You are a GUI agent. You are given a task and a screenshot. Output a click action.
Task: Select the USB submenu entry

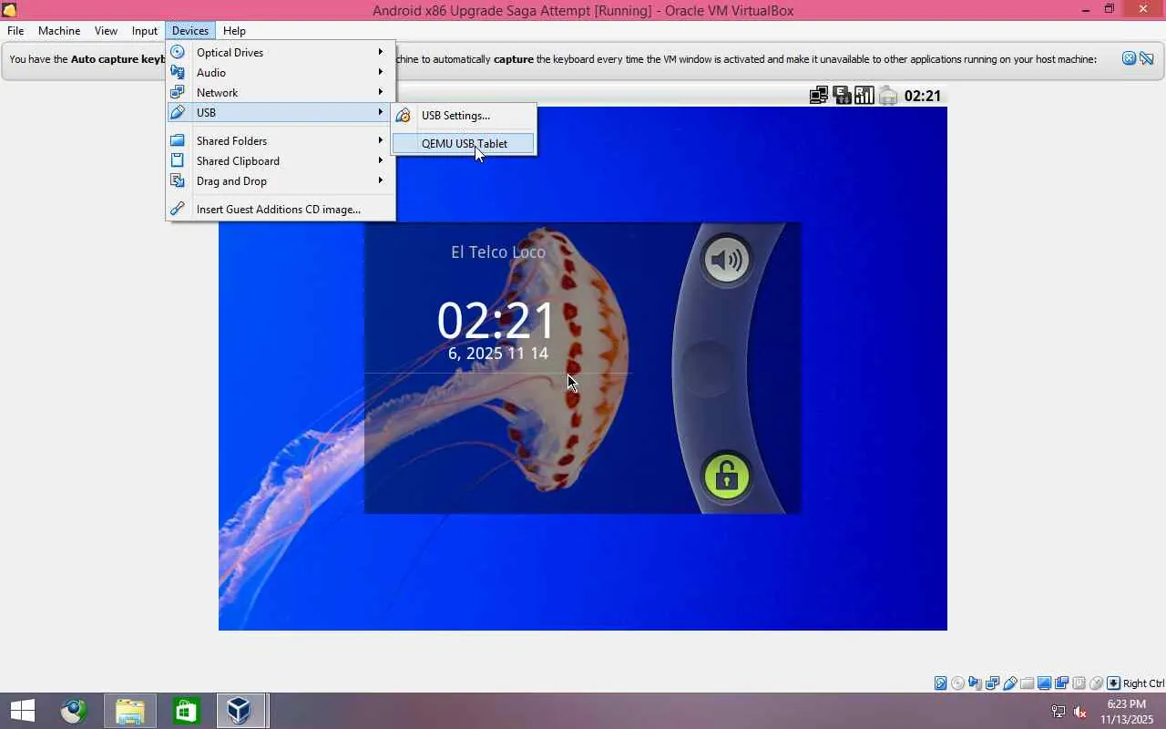coord(281,112)
